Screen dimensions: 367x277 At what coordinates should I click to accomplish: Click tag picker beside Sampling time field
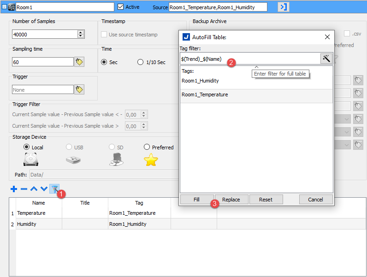point(79,62)
